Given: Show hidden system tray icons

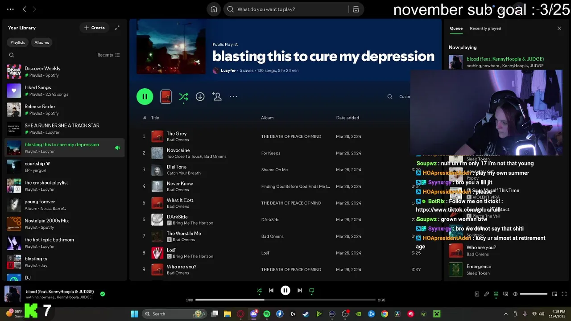Looking at the screenshot, I should [505, 314].
